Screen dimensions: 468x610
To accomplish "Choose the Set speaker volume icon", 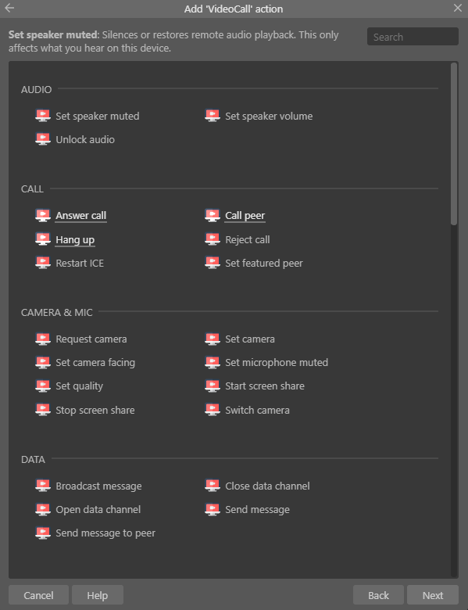I will pos(213,116).
